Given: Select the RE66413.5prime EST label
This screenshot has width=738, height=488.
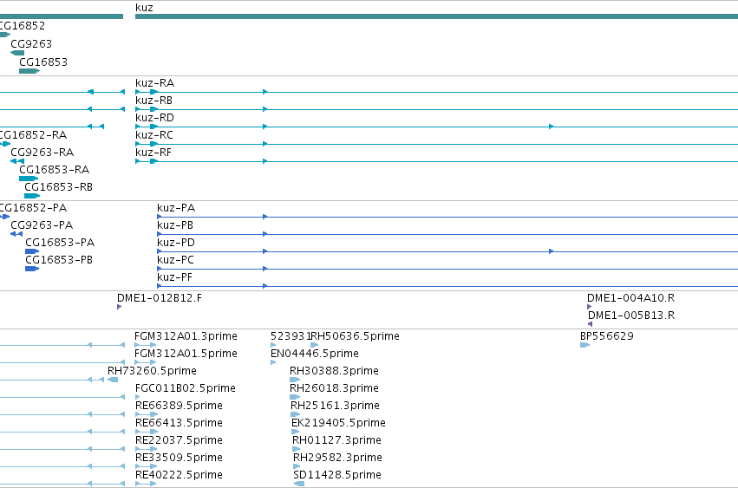Looking at the screenshot, I should tap(179, 423).
